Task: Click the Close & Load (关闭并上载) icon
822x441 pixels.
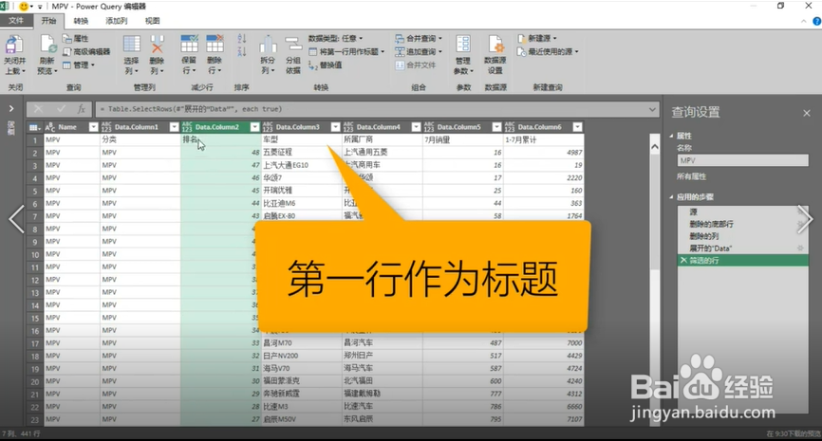Action: (14, 44)
